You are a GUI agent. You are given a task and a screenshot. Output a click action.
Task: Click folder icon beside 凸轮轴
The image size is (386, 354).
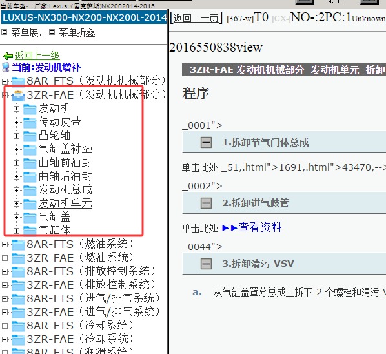click(x=30, y=136)
